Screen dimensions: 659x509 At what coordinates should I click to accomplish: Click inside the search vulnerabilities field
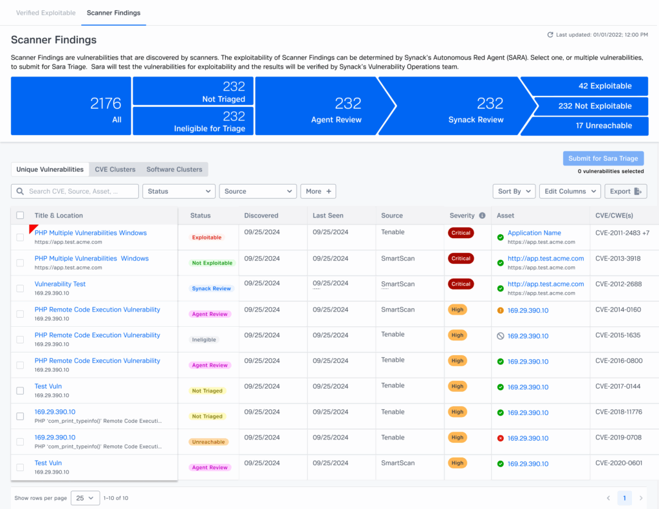tap(84, 191)
